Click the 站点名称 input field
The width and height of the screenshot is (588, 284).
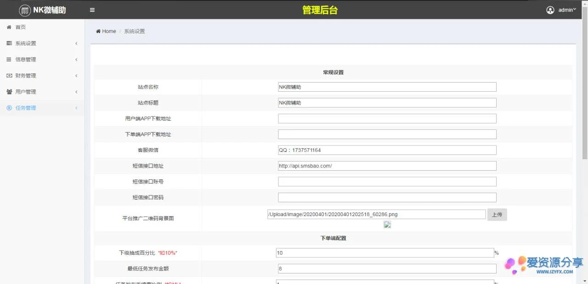click(387, 87)
